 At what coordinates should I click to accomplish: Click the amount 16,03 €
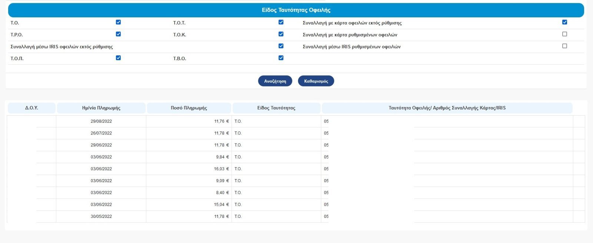click(222, 169)
